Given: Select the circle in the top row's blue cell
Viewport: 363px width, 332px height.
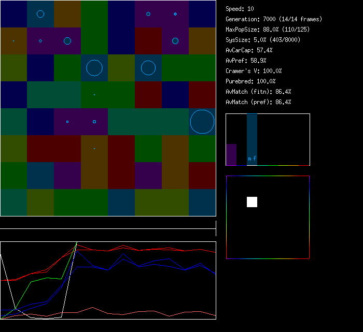Looking at the screenshot, I should [x=40, y=14].
